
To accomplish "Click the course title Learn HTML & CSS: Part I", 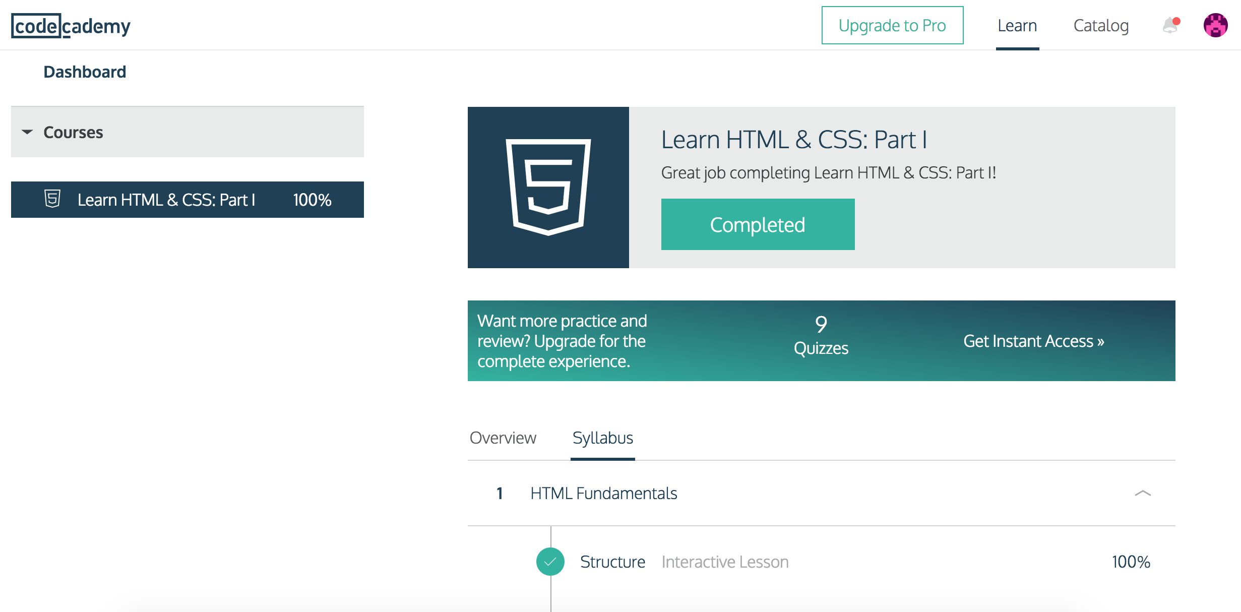I will (794, 140).
